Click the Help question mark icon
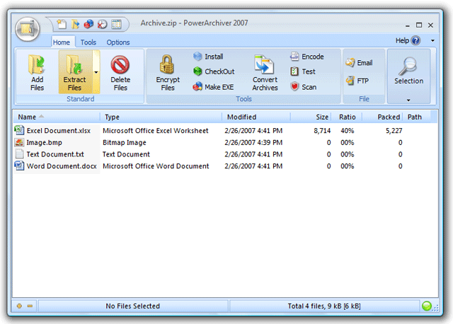 pos(415,40)
